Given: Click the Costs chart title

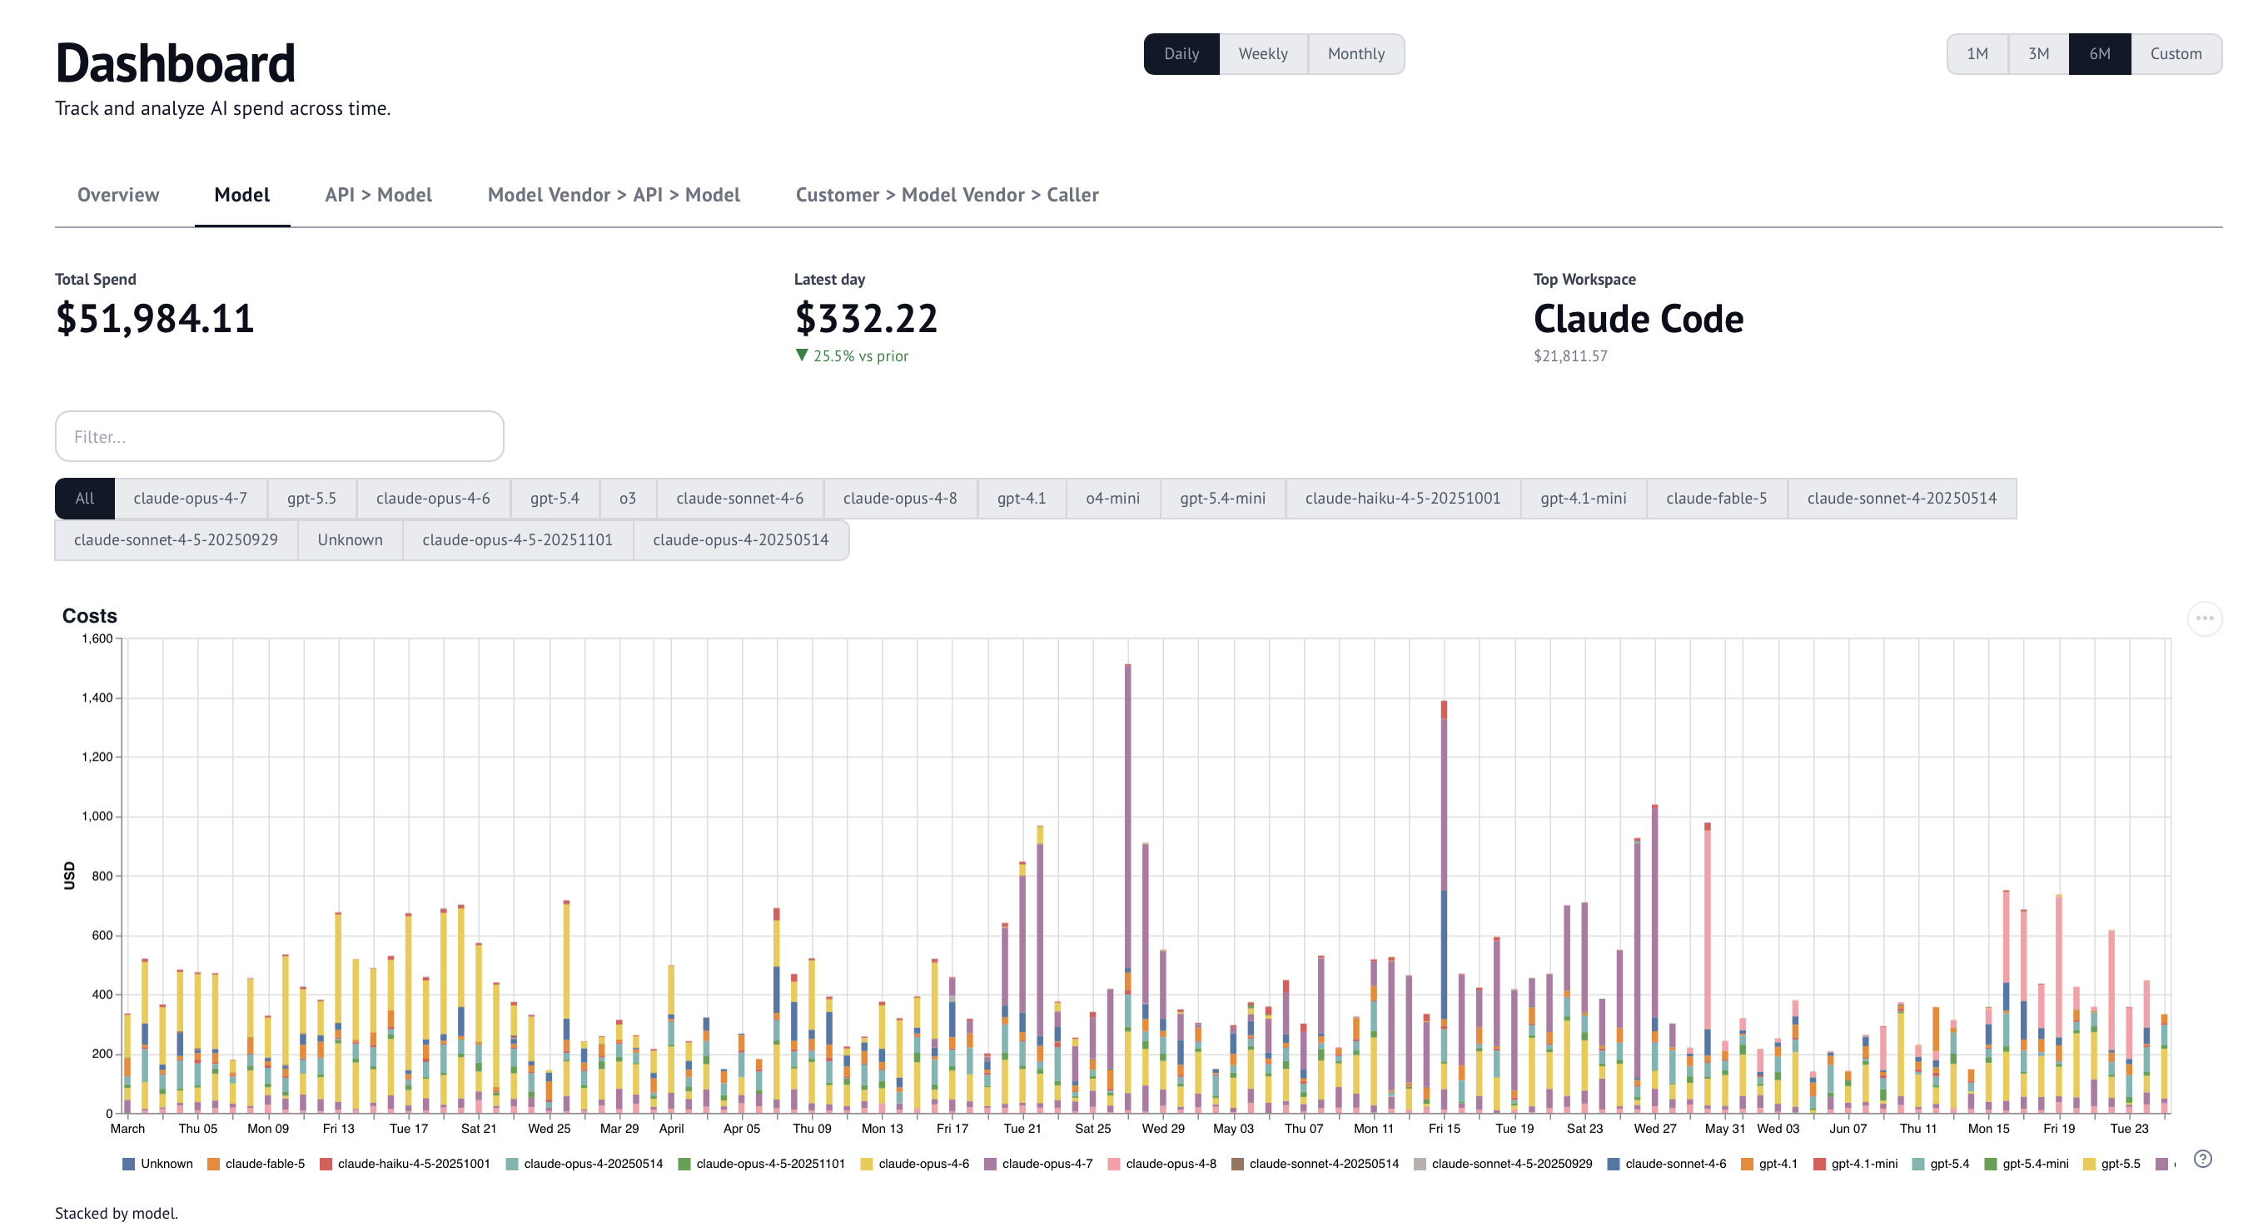Looking at the screenshot, I should [x=89, y=616].
